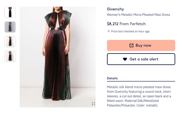Expand the product image to fullscreen

point(94,104)
